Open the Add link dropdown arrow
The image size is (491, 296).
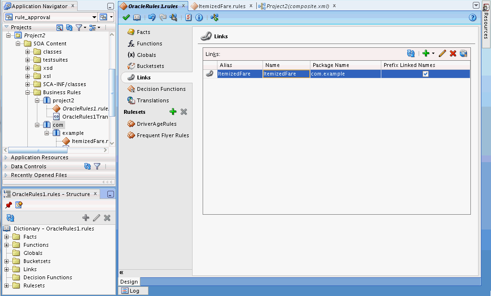click(433, 54)
